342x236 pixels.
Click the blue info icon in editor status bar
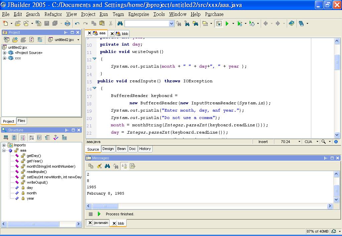(336, 142)
